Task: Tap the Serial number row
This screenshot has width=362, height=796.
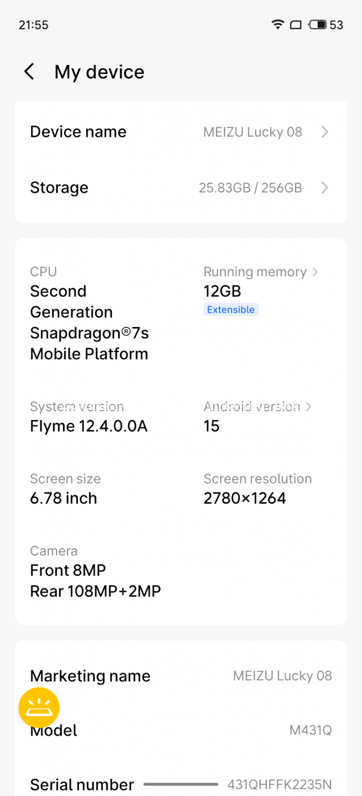Action: (x=181, y=785)
